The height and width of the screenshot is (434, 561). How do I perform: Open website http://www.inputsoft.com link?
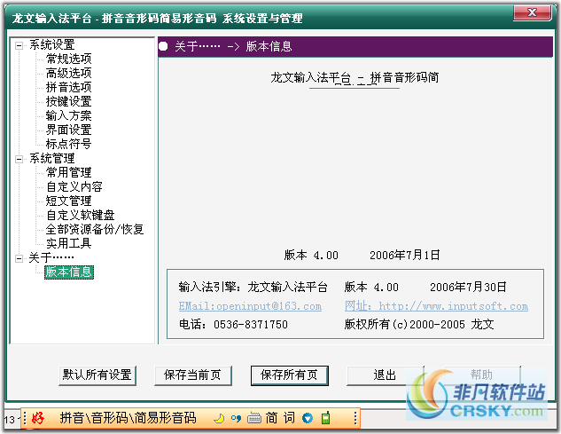[436, 306]
